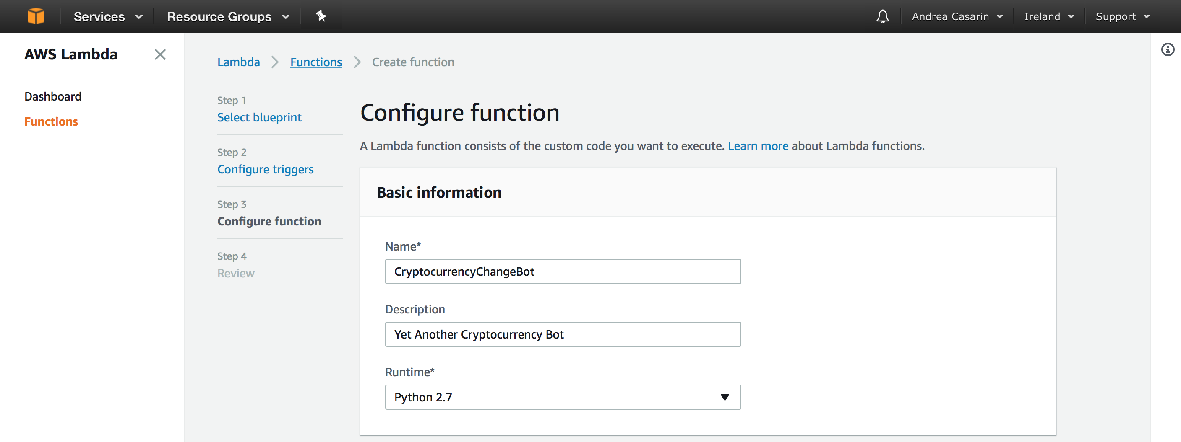Click the Configure function page heading
The image size is (1181, 442).
460,113
